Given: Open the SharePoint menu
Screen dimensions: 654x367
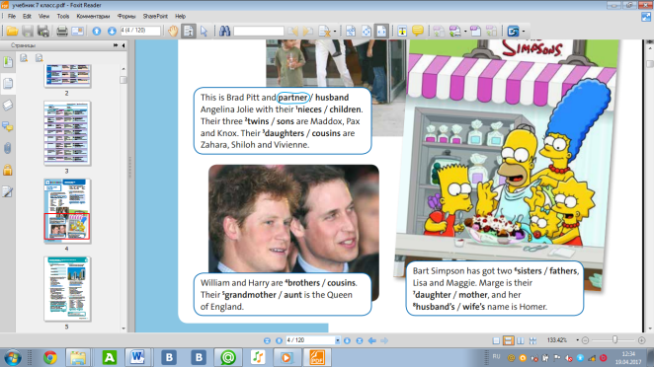Looking at the screenshot, I should click(155, 16).
